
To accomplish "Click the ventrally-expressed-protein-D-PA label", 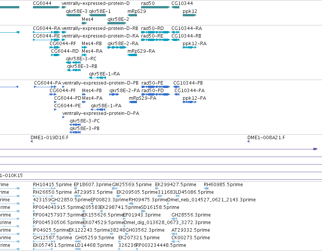I will tap(101, 113).
